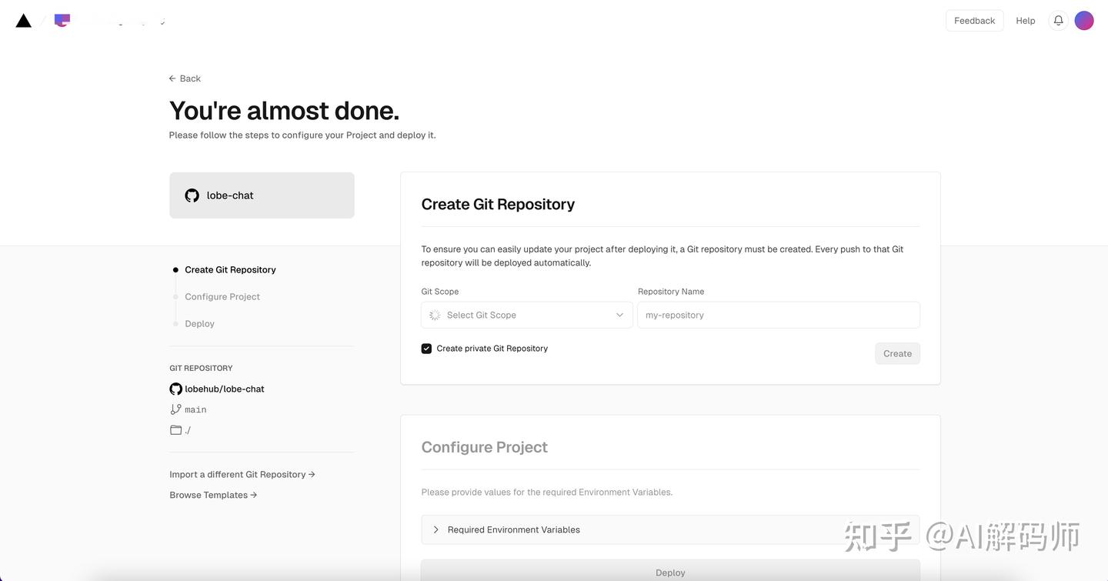This screenshot has height=581, width=1108.
Task: Click the folder icon for root directory
Action: pyautogui.click(x=175, y=430)
